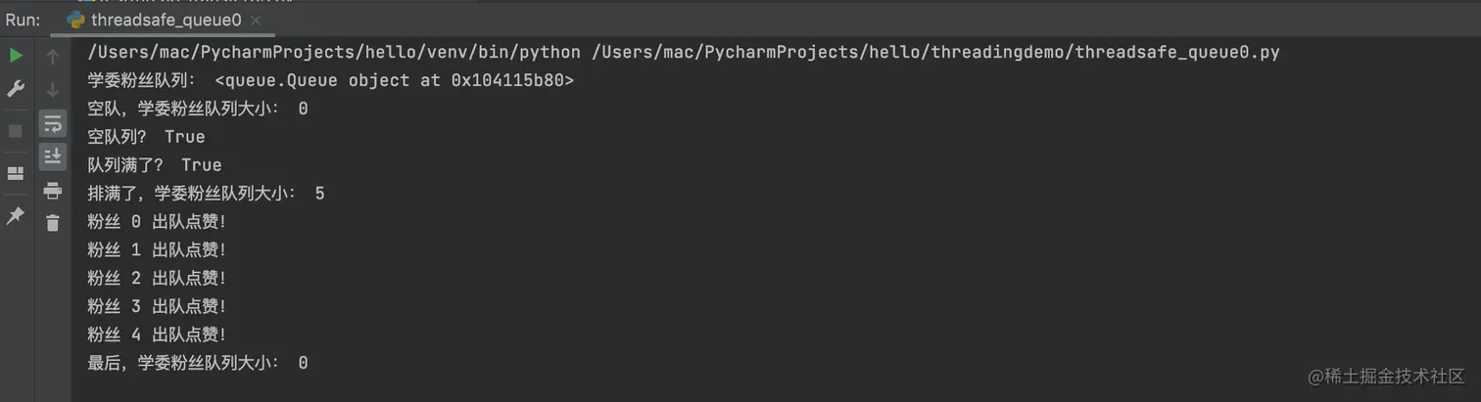Screen dimensions: 1481x402
Task: Click the Run panel label
Action: (x=23, y=20)
